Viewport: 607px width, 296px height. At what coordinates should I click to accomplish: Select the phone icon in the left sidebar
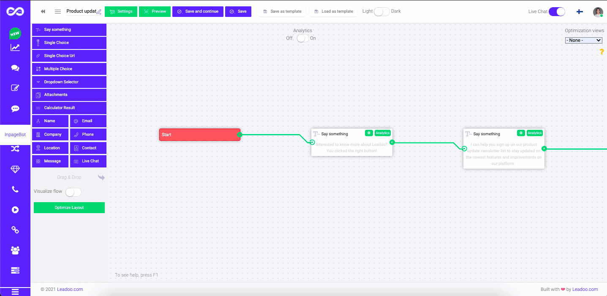click(x=15, y=189)
